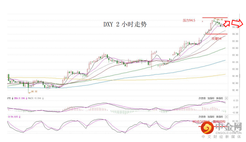Click the 支撑94 support label

217,39
